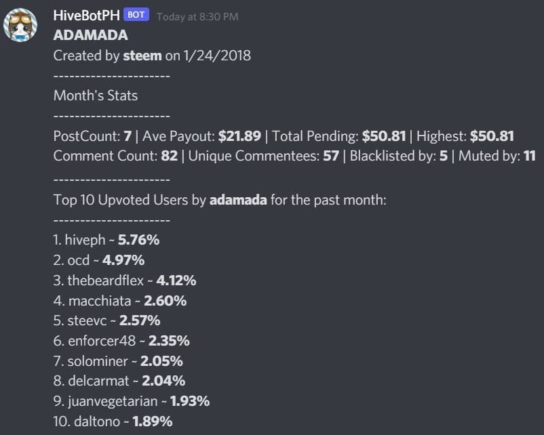Click the daltono 1.89% entry
Screen dimensions: 544x435
(x=113, y=421)
